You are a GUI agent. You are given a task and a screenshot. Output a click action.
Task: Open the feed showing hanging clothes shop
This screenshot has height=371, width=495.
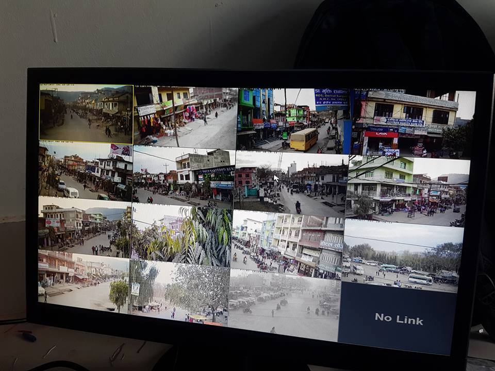coord(186,117)
